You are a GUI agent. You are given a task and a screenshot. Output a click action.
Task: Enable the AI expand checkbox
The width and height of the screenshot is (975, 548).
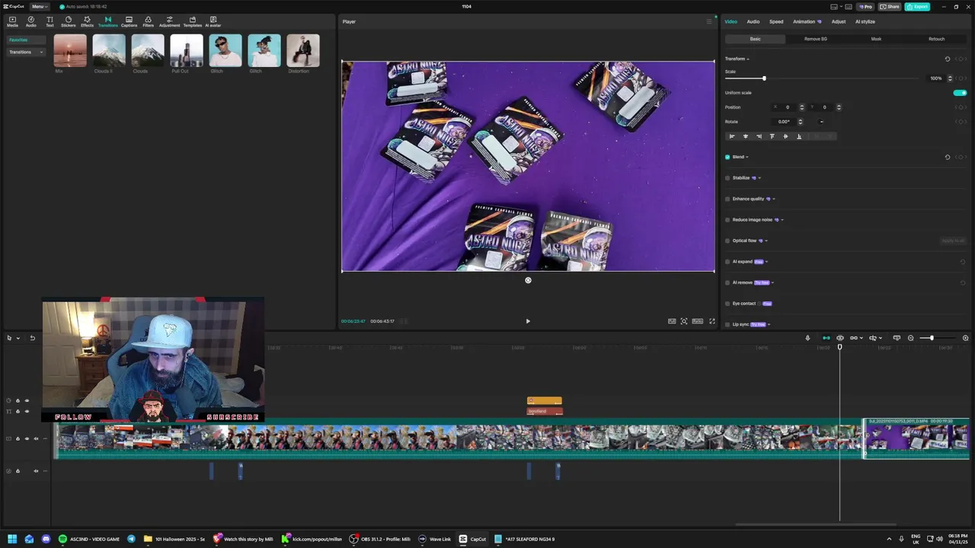[727, 262]
